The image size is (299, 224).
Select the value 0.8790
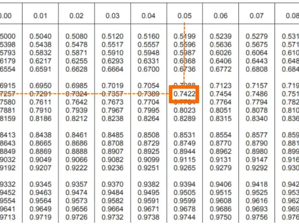click(x=256, y=143)
